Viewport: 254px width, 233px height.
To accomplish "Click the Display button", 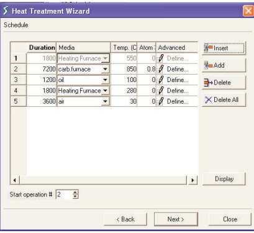I will pyautogui.click(x=224, y=179).
